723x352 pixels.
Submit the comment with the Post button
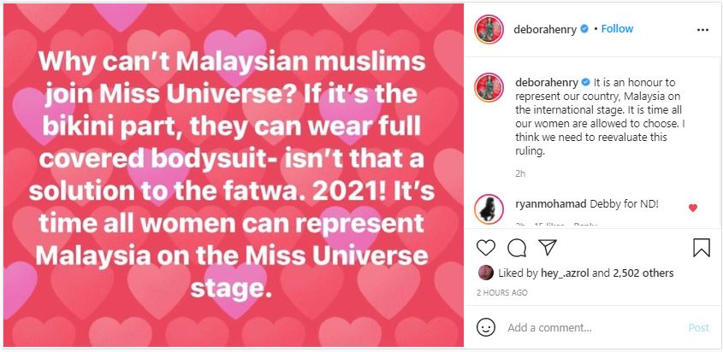[x=698, y=327]
